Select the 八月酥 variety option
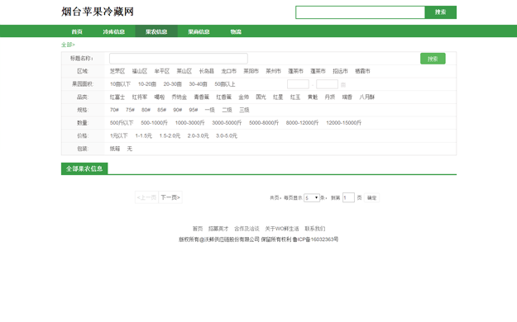This screenshot has width=517, height=322. point(367,97)
